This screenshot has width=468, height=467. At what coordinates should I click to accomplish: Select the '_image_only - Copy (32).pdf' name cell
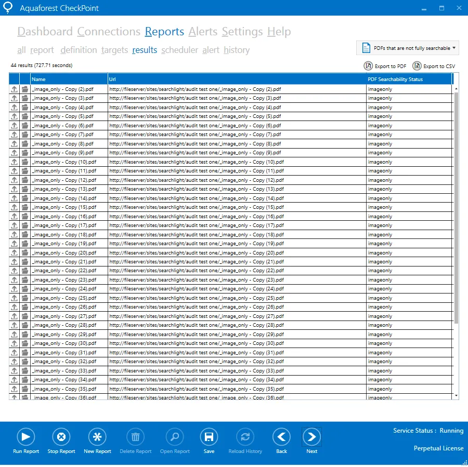(69, 362)
